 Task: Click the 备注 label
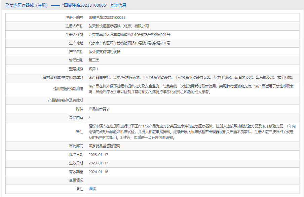point(79,132)
